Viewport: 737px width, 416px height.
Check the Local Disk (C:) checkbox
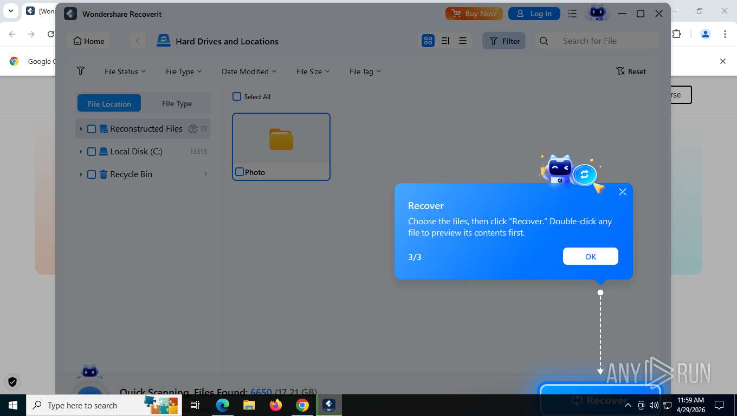pyautogui.click(x=92, y=152)
